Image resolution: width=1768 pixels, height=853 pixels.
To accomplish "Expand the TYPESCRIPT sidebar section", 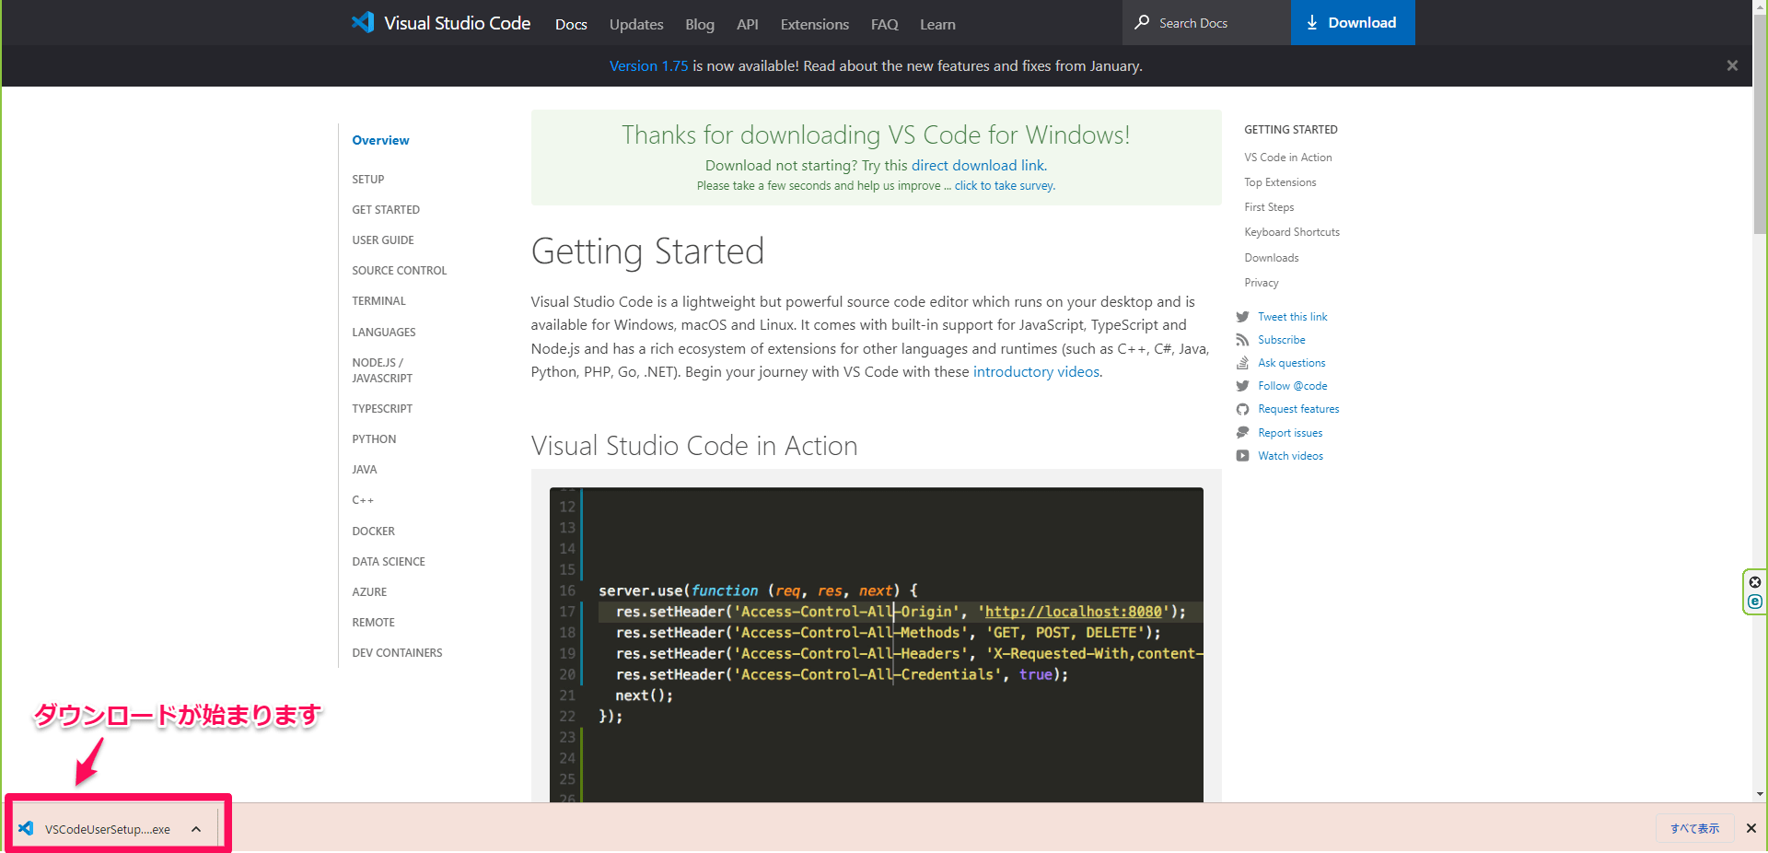I will click(x=382, y=409).
